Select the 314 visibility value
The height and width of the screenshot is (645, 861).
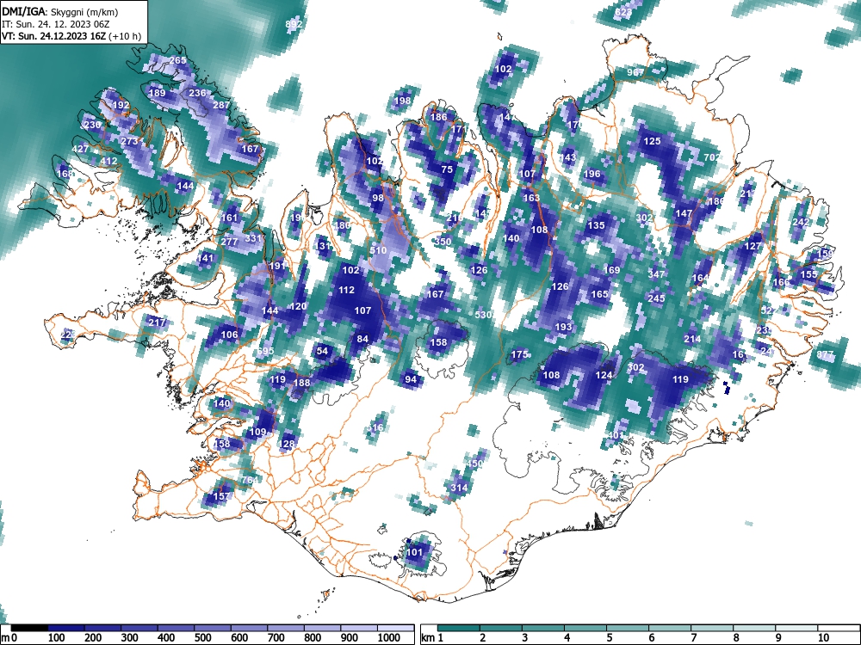click(459, 488)
